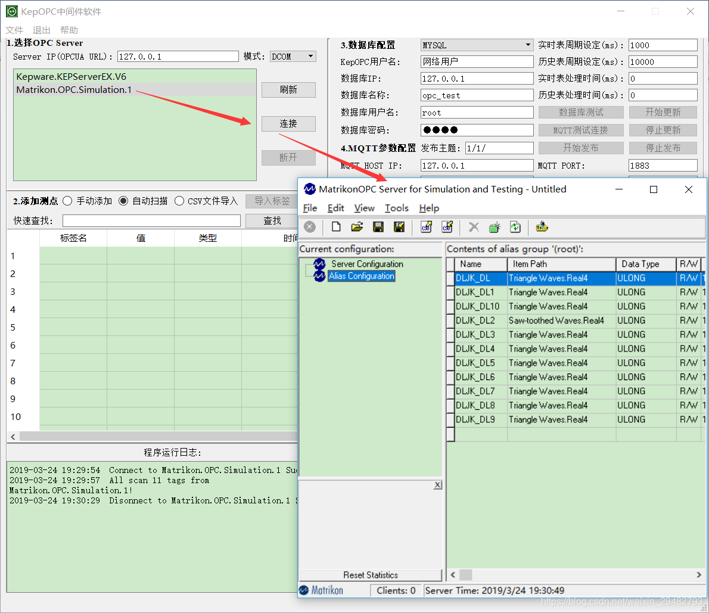Select Kepware.KEPServerEX.V6 in server list

[x=135, y=76]
